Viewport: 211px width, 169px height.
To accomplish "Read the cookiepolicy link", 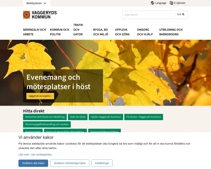I will [x=35, y=155].
